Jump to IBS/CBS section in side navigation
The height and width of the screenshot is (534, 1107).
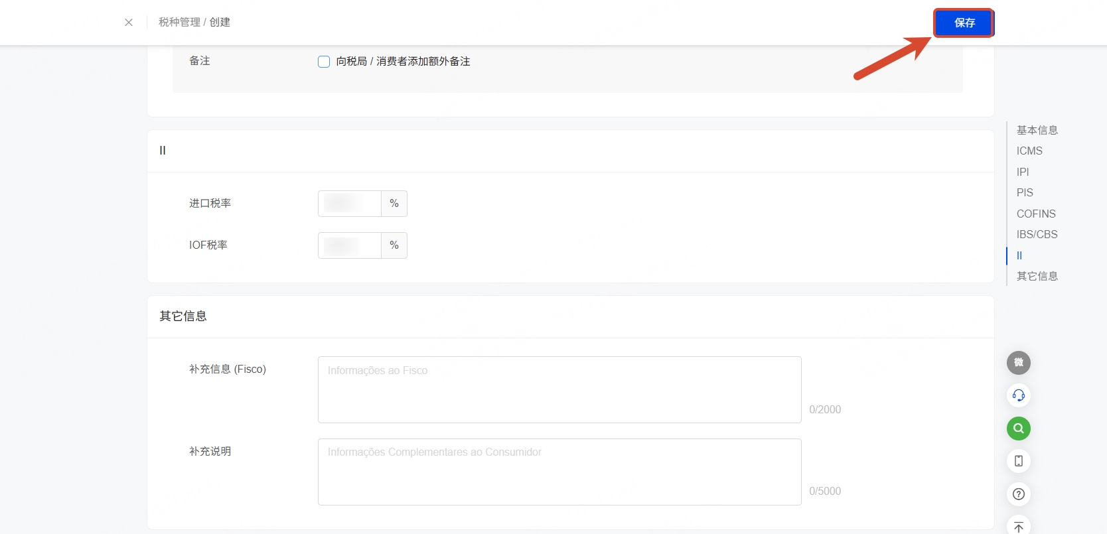click(1037, 234)
